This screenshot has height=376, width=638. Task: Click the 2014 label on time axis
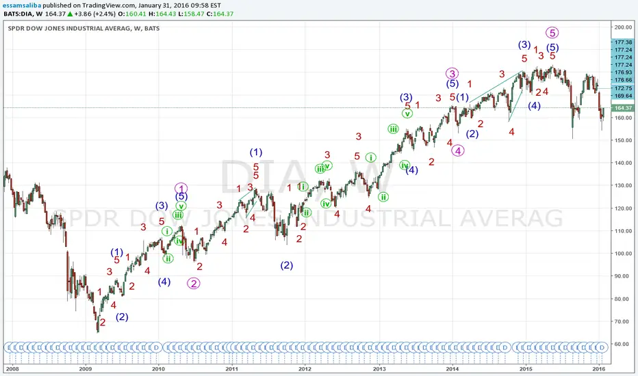[452, 369]
